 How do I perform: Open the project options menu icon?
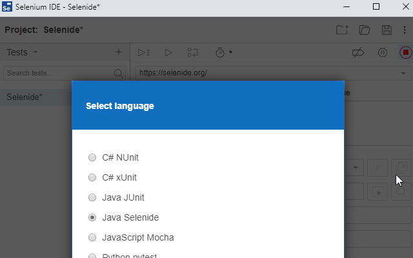coord(405,30)
